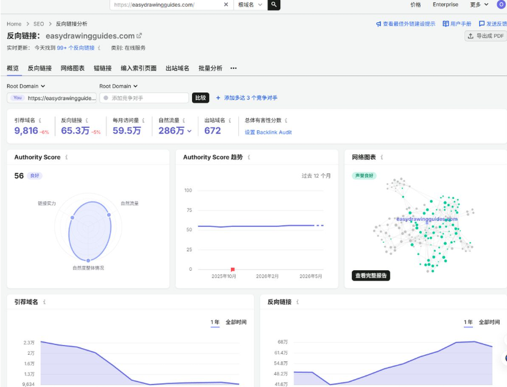
Task: Select 全部时间 in 引荐域名 chart
Action: [236, 322]
